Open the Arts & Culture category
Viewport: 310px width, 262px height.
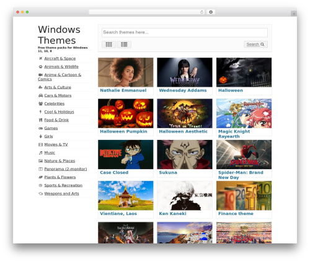[x=58, y=87]
